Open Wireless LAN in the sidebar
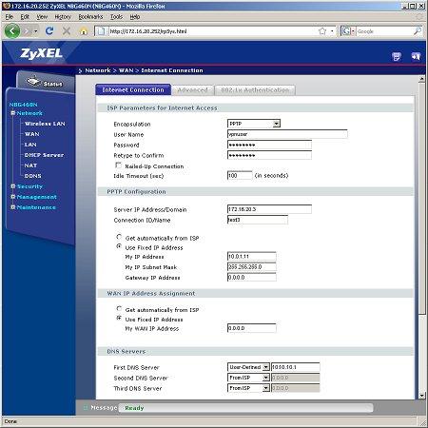Viewport: 428px width, 428px height. click(45, 124)
